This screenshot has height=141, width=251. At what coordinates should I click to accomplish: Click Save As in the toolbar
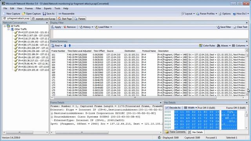49,14
